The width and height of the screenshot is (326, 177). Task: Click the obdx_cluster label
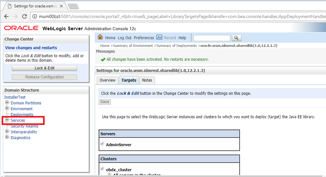[x=119, y=170]
